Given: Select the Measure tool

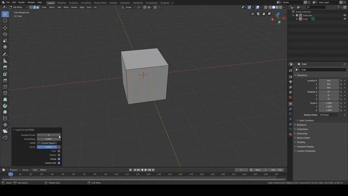Looking at the screenshot, I should (5, 61).
